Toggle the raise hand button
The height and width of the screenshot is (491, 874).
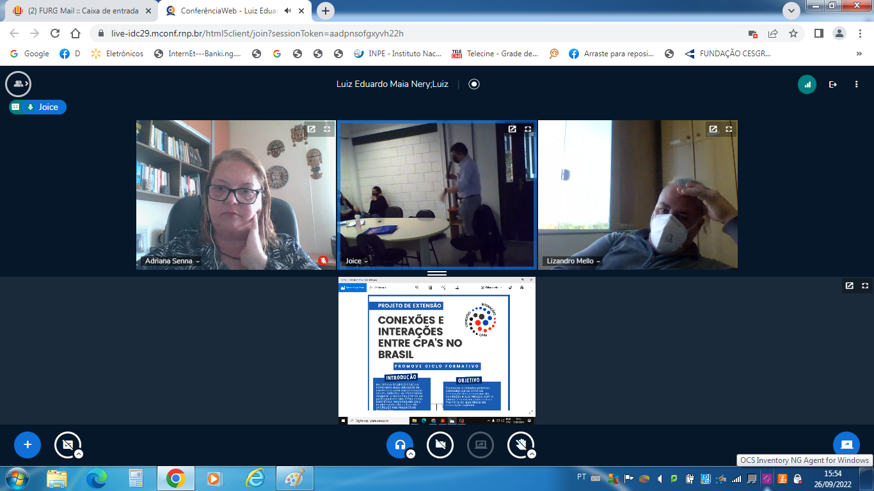click(x=520, y=444)
